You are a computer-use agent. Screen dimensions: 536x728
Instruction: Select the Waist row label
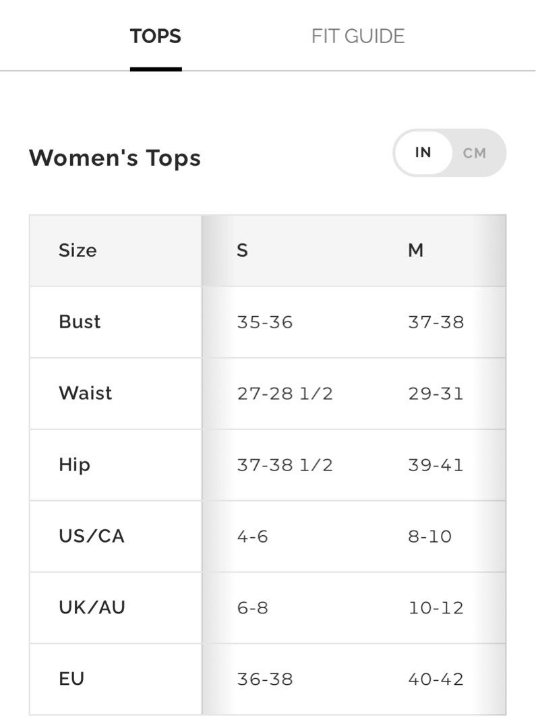(x=86, y=393)
